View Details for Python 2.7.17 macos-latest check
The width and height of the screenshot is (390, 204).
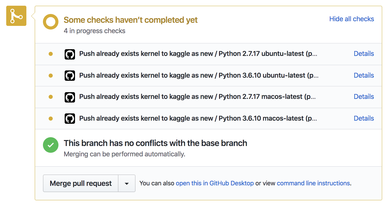click(364, 97)
